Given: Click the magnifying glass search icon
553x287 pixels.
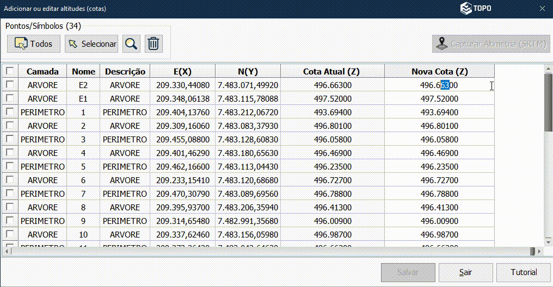Looking at the screenshot, I should (131, 44).
